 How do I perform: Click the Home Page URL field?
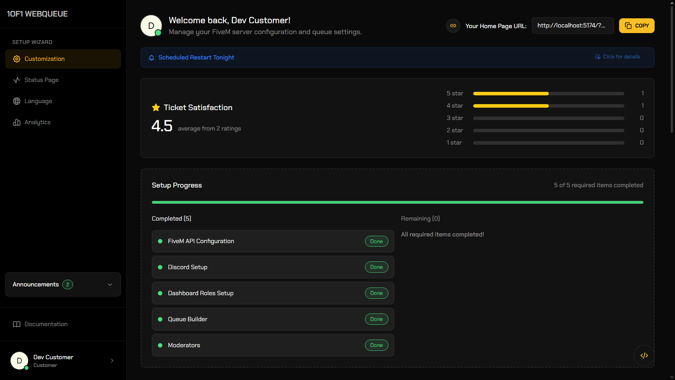click(x=573, y=25)
